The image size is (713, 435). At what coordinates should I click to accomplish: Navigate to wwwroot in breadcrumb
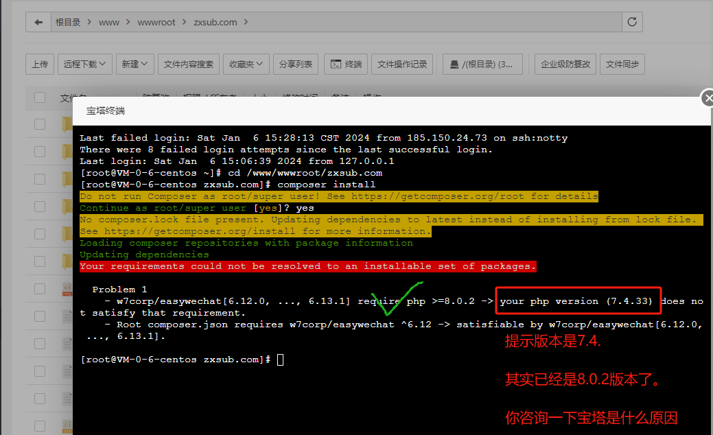point(156,22)
